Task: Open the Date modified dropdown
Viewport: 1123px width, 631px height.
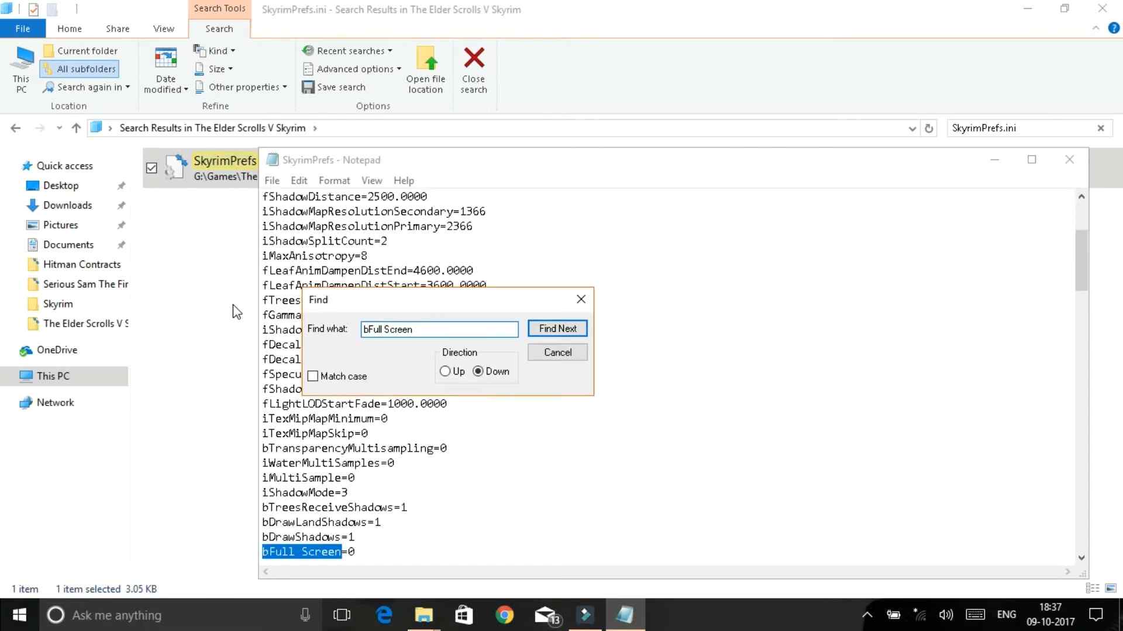Action: 165,70
